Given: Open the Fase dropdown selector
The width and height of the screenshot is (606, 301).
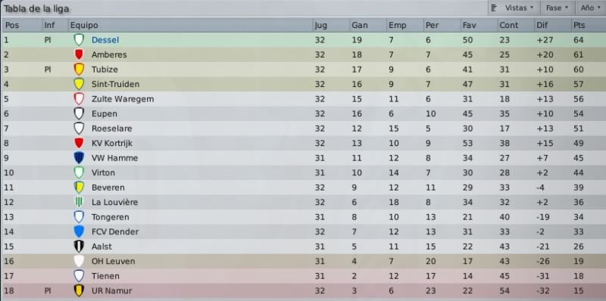Looking at the screenshot, I should click(557, 8).
